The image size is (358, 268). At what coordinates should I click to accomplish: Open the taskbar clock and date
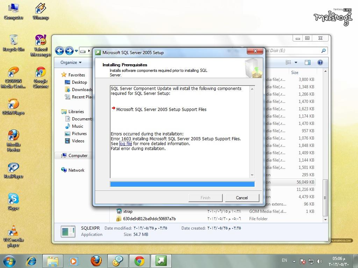pos(339,261)
